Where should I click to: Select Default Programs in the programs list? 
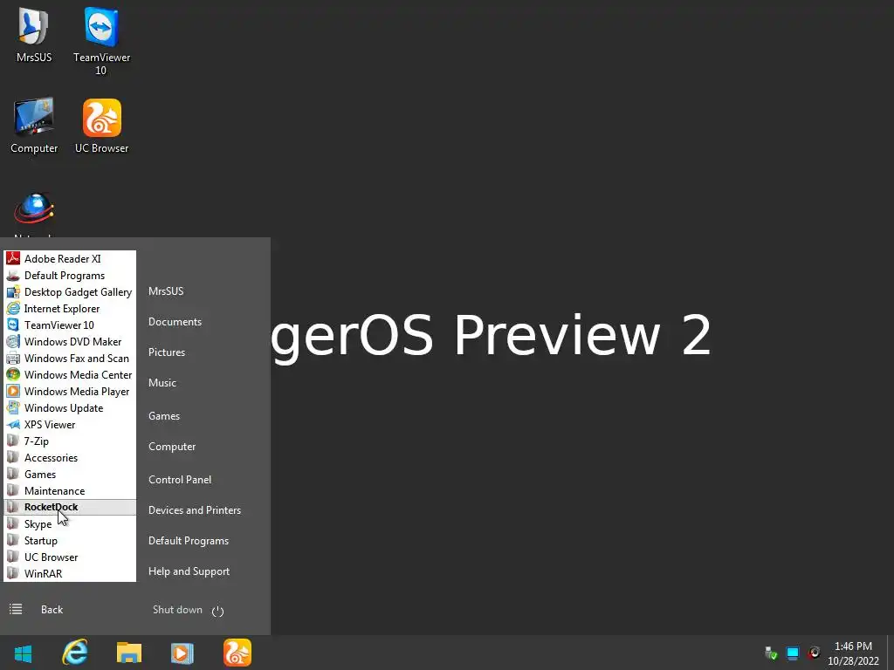70,275
